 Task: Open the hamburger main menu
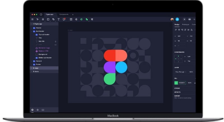point(32,19)
